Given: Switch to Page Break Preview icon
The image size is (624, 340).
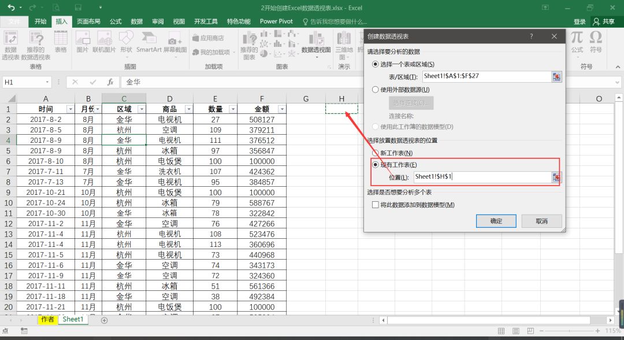Looking at the screenshot, I should tap(530, 331).
